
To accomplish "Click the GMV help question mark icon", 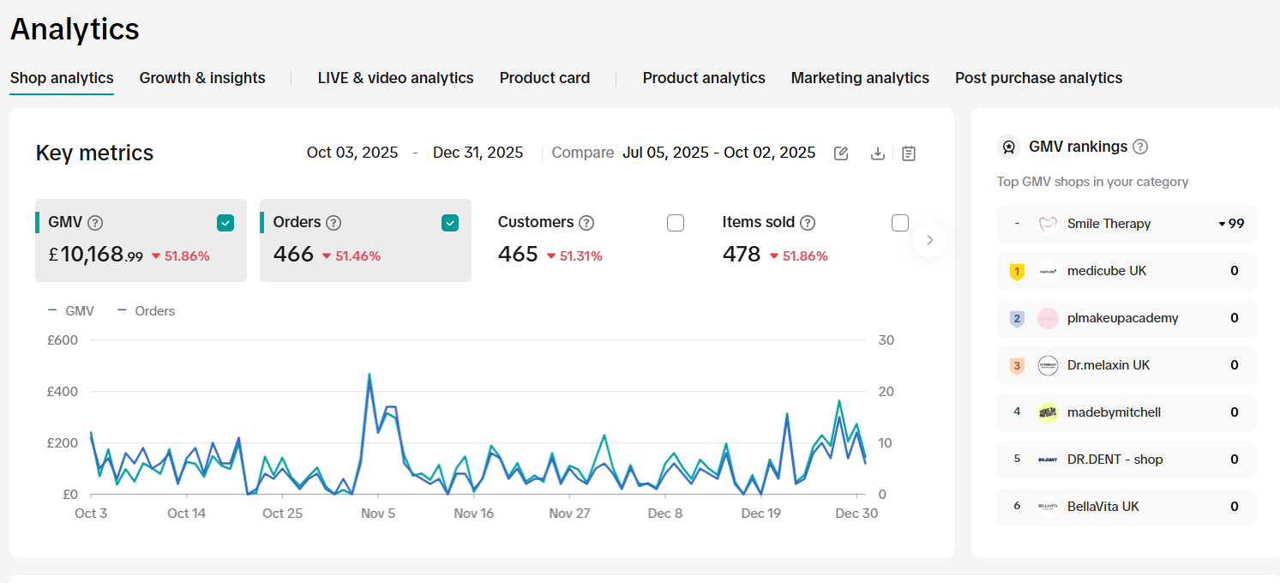I will click(x=95, y=223).
